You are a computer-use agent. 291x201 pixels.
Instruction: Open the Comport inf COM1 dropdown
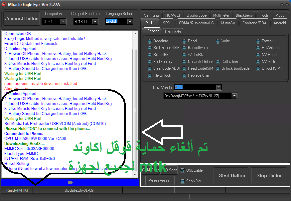[x=63, y=22]
